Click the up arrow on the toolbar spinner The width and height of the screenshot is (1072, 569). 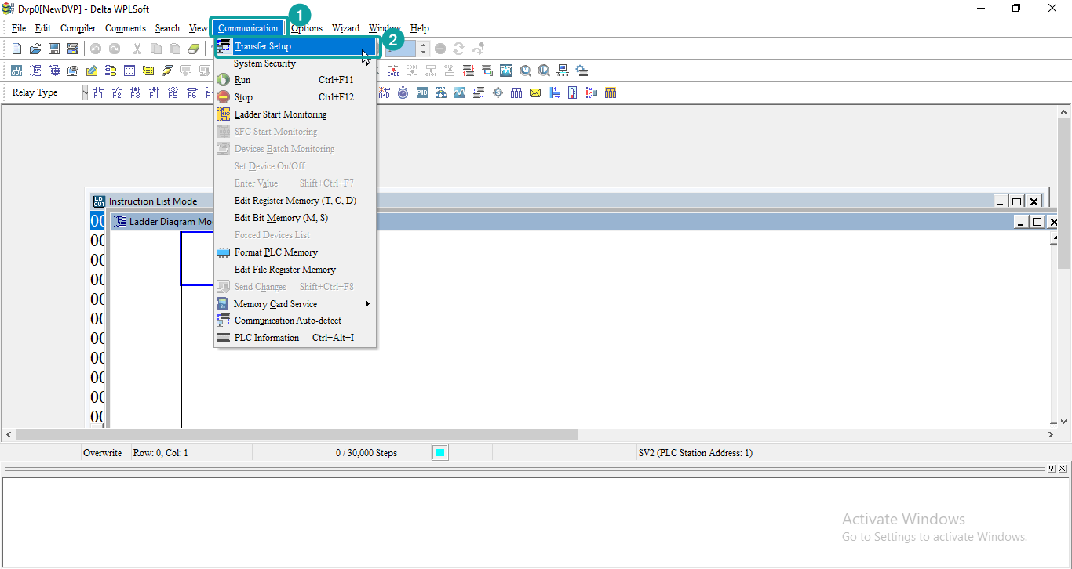coord(423,45)
